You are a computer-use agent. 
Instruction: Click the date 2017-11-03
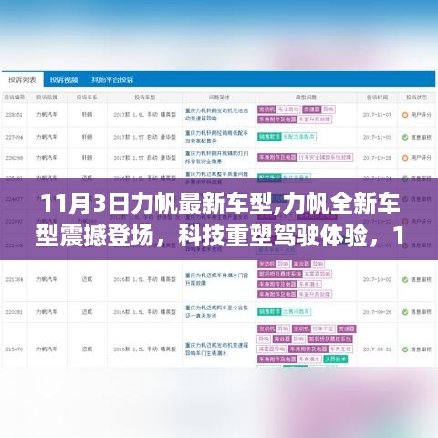(377, 137)
